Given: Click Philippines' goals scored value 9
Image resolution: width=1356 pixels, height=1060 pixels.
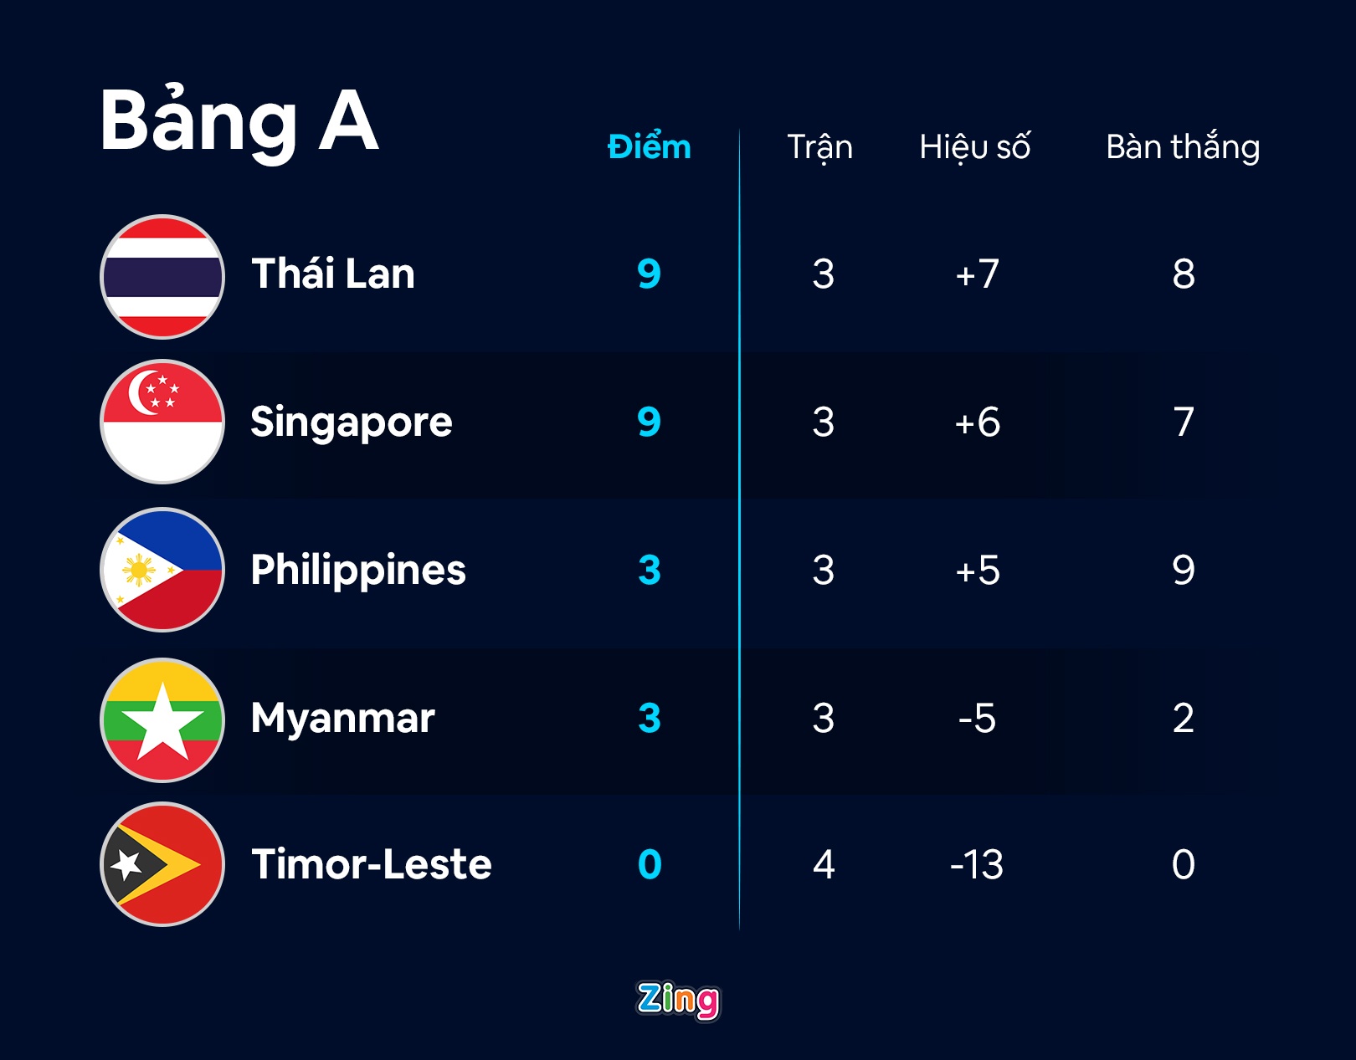Looking at the screenshot, I should coord(1184,571).
